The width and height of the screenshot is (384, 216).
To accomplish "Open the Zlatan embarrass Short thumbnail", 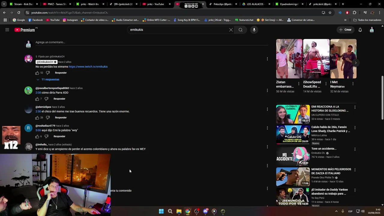I will [289, 59].
